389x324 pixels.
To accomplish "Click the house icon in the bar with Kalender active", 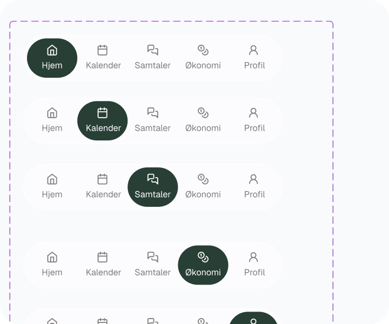I will [x=52, y=113].
